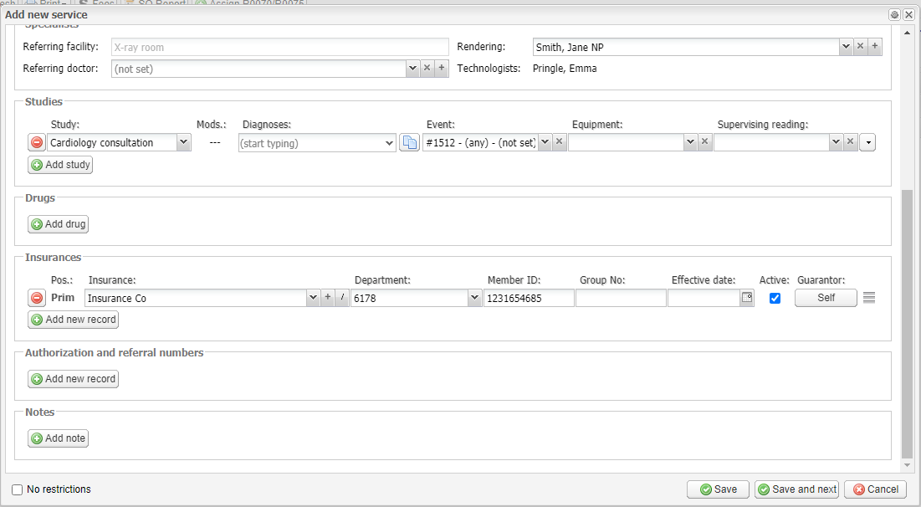This screenshot has width=921, height=507.
Task: Click the scrollbar down arrow
Action: pyautogui.click(x=907, y=464)
